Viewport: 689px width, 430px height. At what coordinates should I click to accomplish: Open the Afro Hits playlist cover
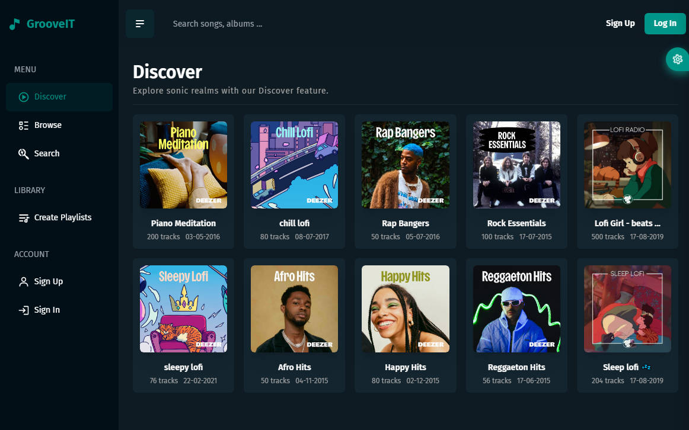click(294, 309)
